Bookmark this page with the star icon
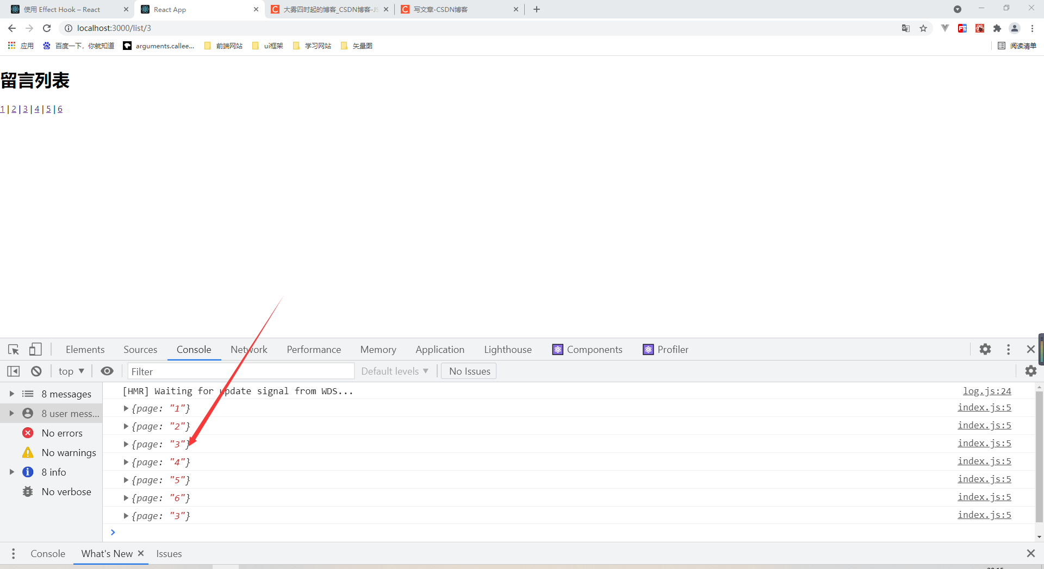This screenshot has width=1044, height=569. (x=923, y=28)
